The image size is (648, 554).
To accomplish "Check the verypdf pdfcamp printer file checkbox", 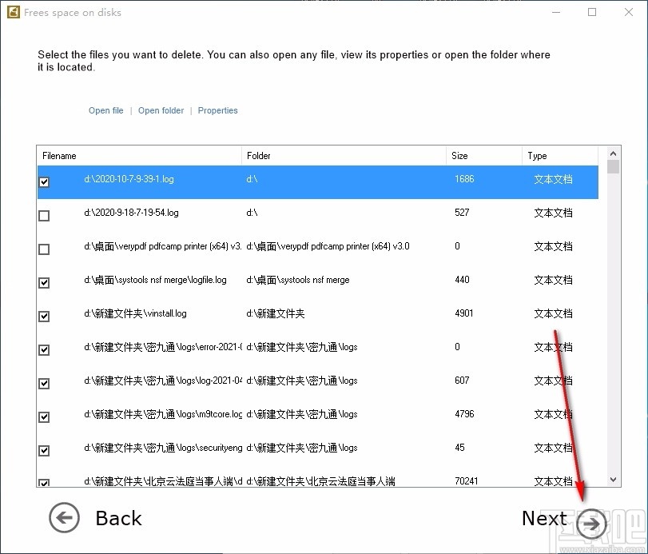I will click(x=44, y=249).
